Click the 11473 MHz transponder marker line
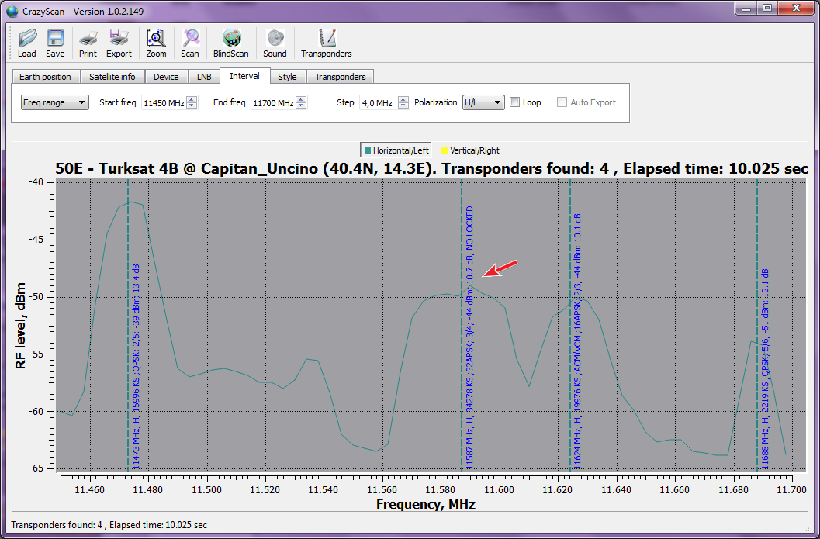The height and width of the screenshot is (539, 820). coord(128,324)
